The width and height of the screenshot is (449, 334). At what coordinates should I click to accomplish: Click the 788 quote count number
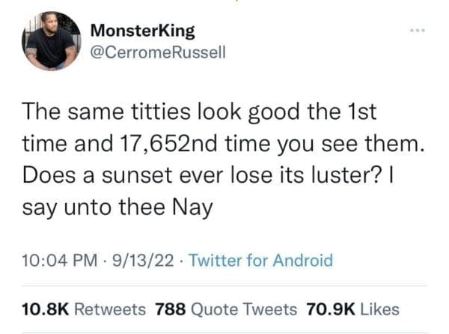[x=171, y=309]
